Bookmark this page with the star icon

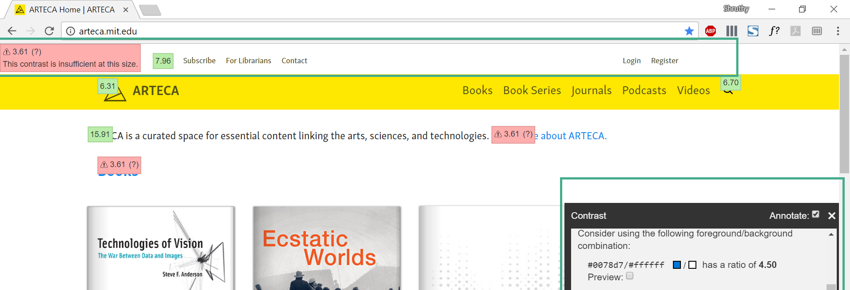[x=689, y=31]
